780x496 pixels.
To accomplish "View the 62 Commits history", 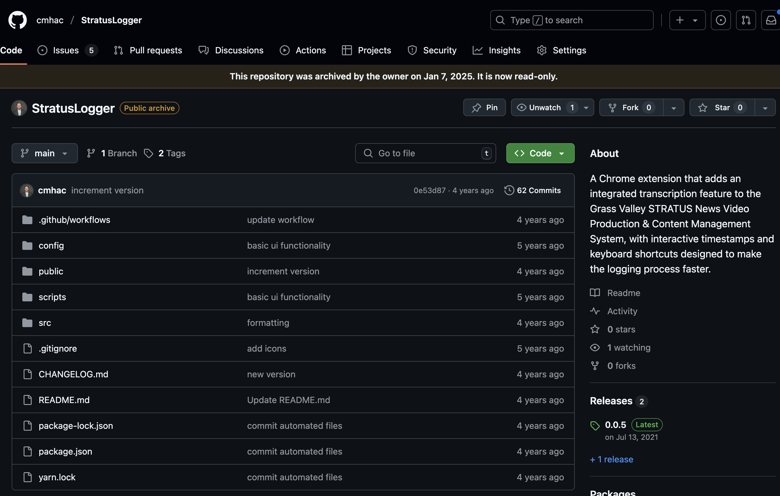I will [x=532, y=190].
